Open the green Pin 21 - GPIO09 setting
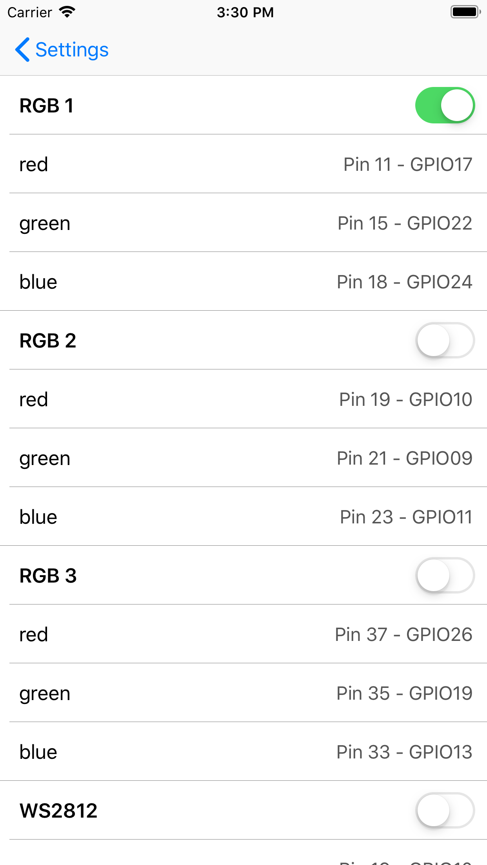Screen dimensions: 487x865 [243, 458]
